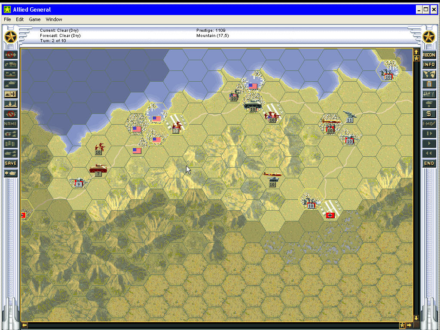This screenshot has width=440, height=330.
Task: Select the aircraft over the strength 10 enemy unit
Action: (331, 122)
